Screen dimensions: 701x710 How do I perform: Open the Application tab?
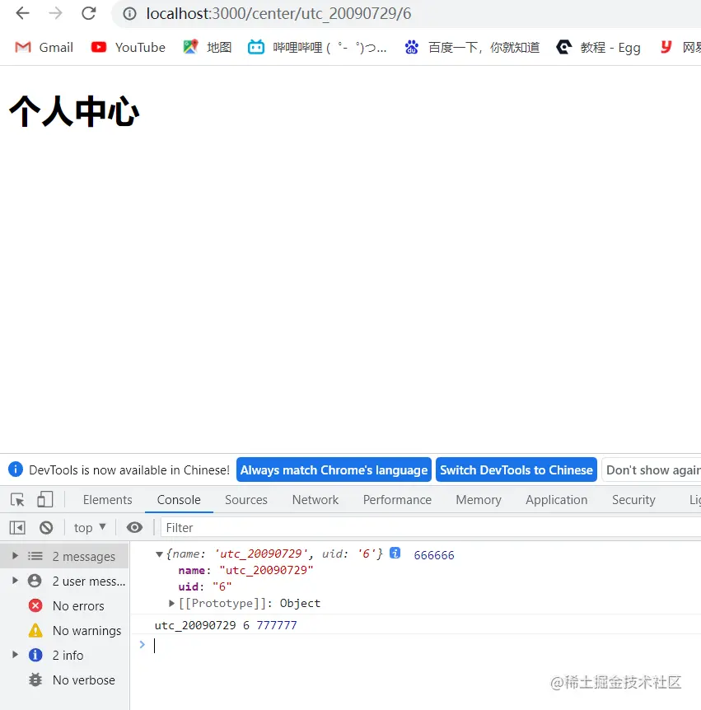tap(557, 500)
